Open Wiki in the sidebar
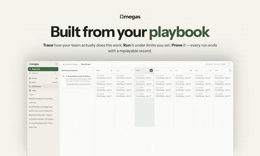The image size is (260, 156). (43, 82)
